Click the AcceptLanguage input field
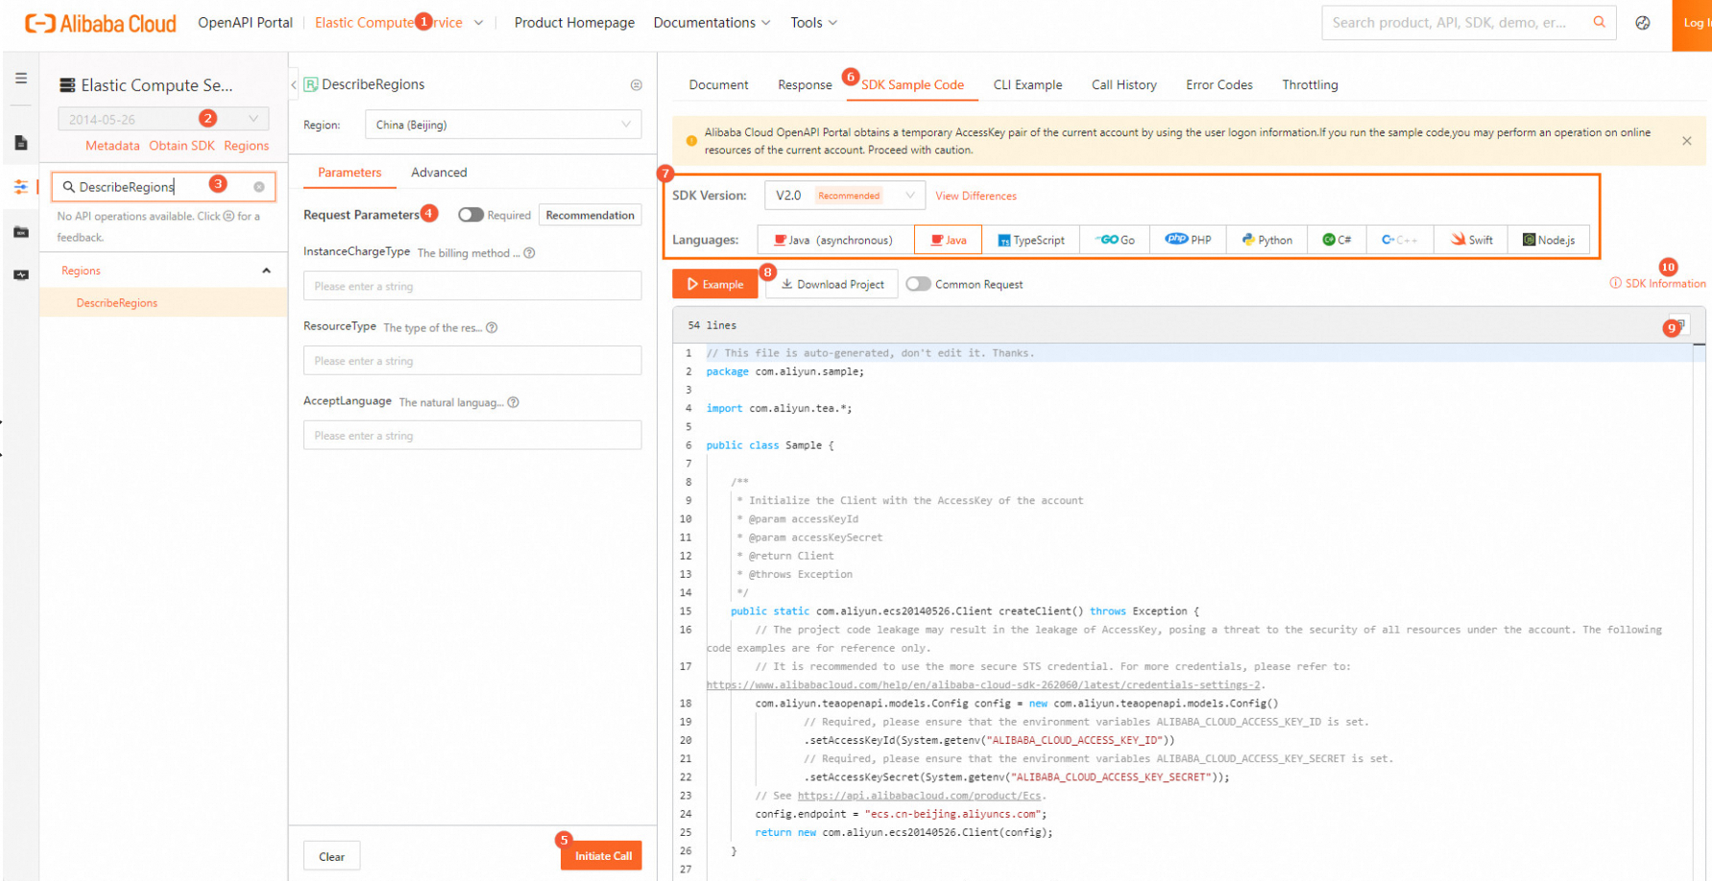 [x=472, y=436]
